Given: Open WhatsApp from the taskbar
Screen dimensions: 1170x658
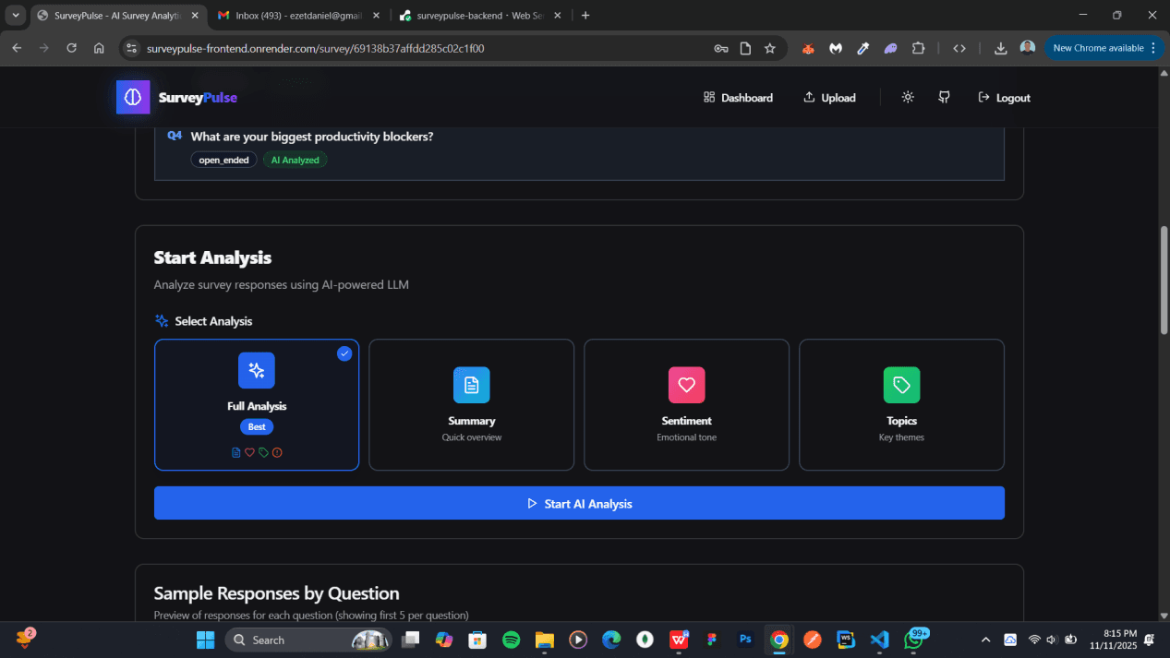Looking at the screenshot, I should point(913,640).
